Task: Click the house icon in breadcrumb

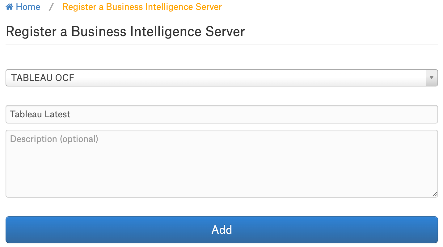Action: pyautogui.click(x=10, y=7)
